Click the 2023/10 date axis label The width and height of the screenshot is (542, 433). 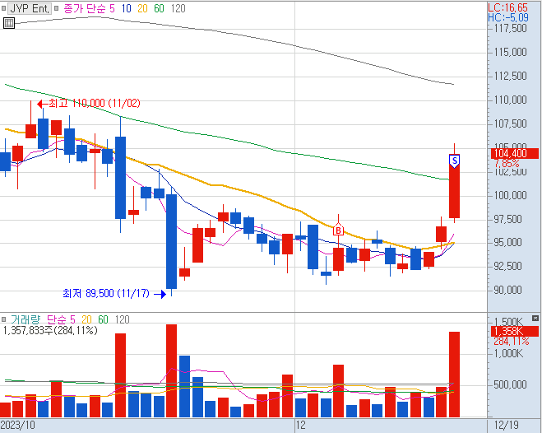17,425
